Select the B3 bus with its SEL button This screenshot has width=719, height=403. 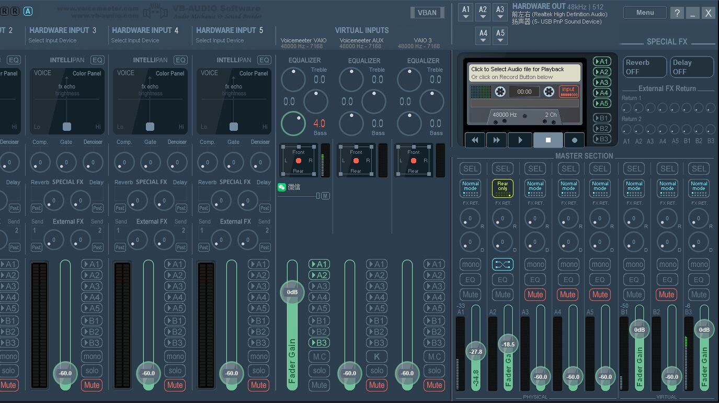(x=699, y=169)
